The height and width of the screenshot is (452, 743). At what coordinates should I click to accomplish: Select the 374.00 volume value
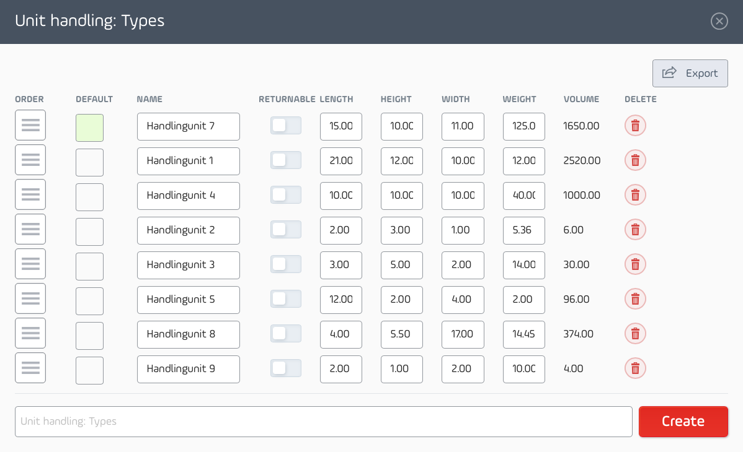point(578,334)
